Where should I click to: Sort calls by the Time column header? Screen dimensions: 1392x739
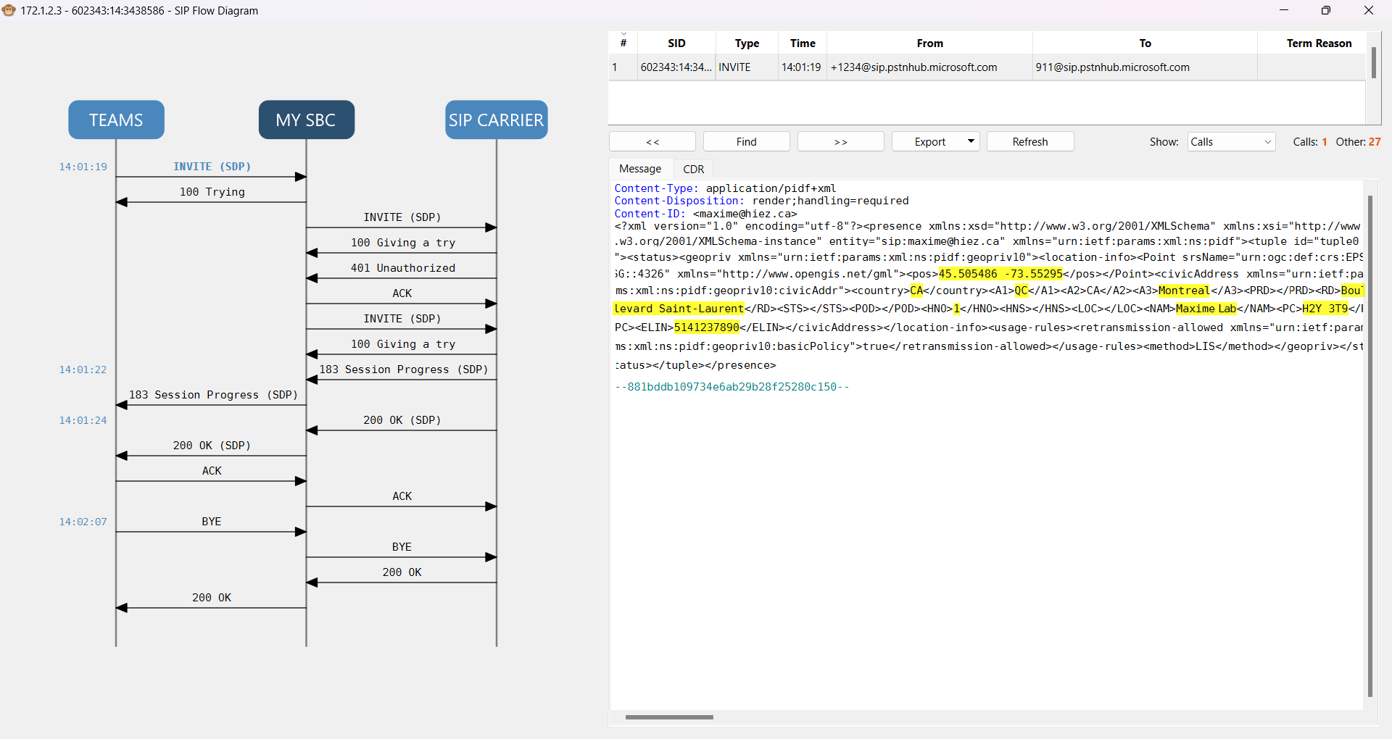(802, 43)
